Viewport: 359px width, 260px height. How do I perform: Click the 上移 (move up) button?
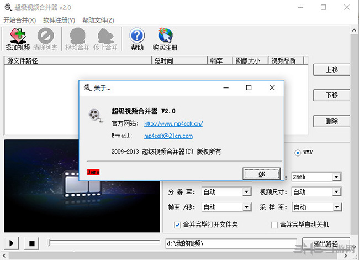coord(331,70)
